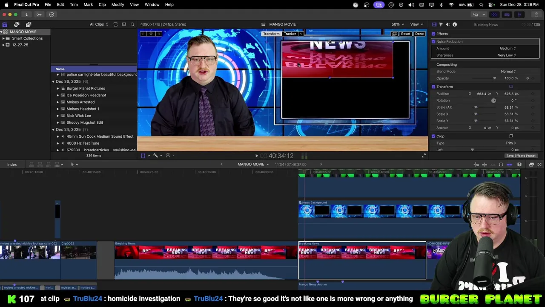The width and height of the screenshot is (545, 307).
Task: Show the Libraries sidebar clapper icon
Action: coord(5,24)
